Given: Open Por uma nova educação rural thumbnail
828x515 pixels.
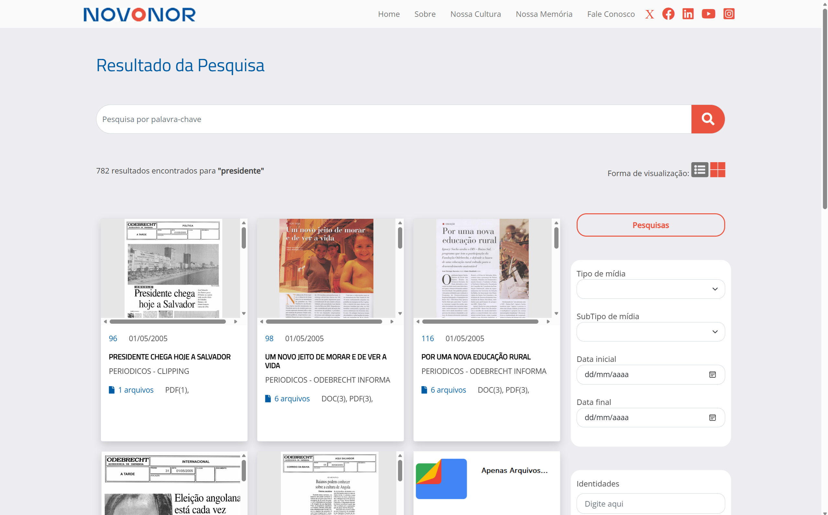Looking at the screenshot, I should pyautogui.click(x=482, y=268).
